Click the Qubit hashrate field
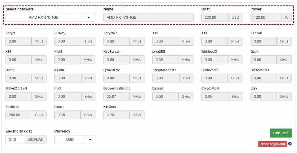Image resolution: width=297 pixels, height=153 pixels. point(263,60)
